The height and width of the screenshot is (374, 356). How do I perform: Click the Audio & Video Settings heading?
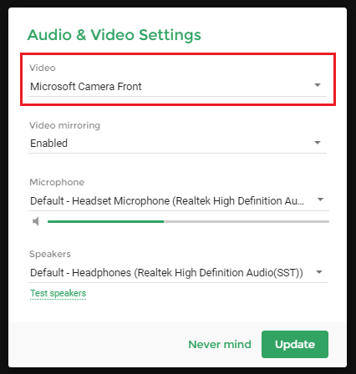tap(114, 35)
